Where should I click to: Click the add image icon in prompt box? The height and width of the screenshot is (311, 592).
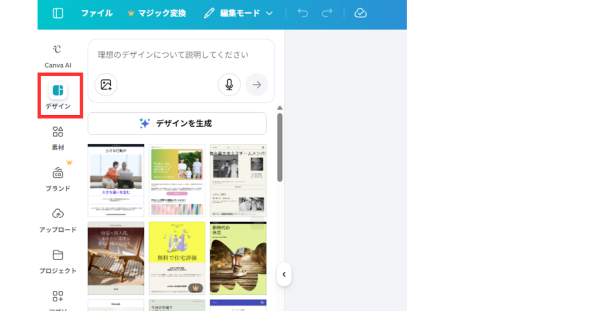106,84
